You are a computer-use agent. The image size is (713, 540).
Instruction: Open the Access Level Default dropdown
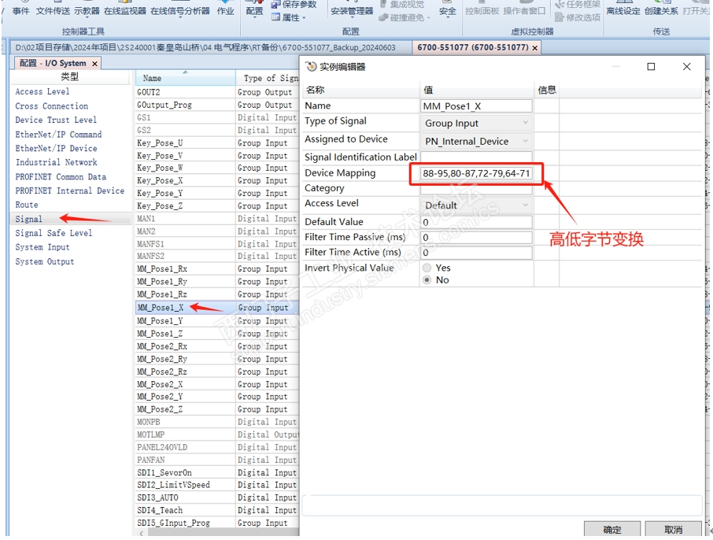point(476,205)
